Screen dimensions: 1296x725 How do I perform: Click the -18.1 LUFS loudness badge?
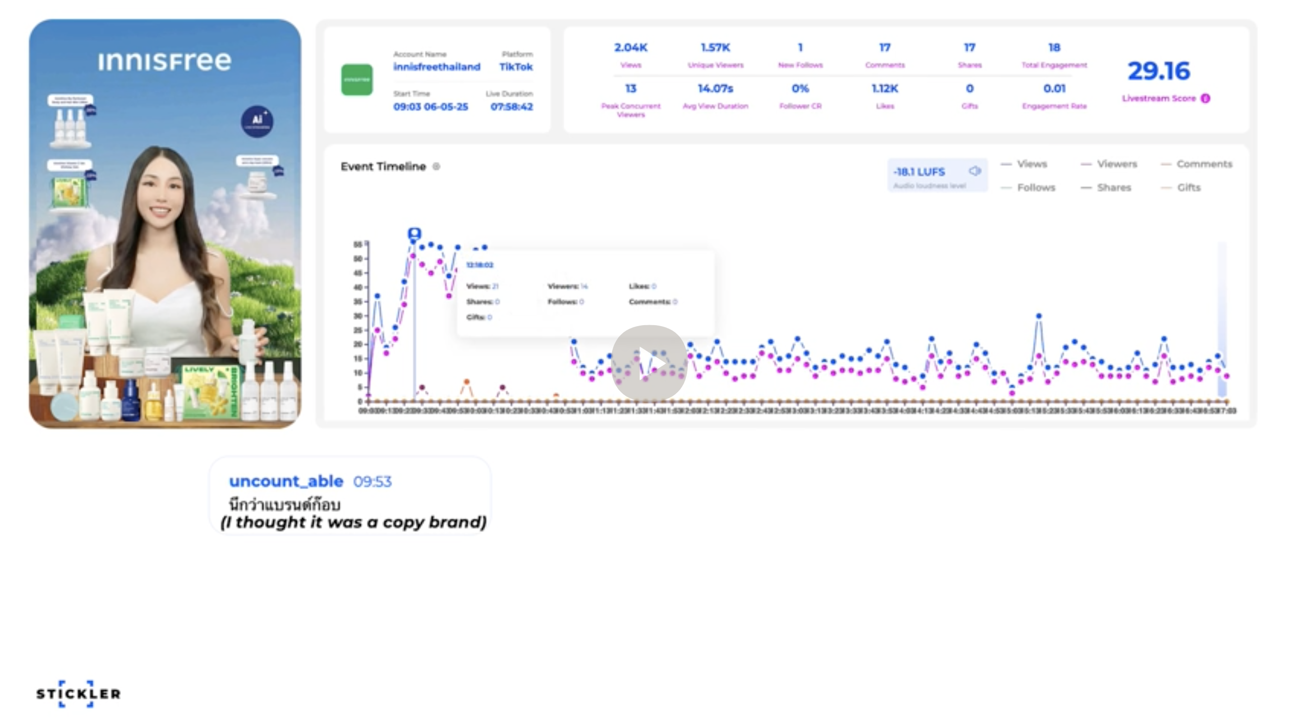(x=919, y=172)
